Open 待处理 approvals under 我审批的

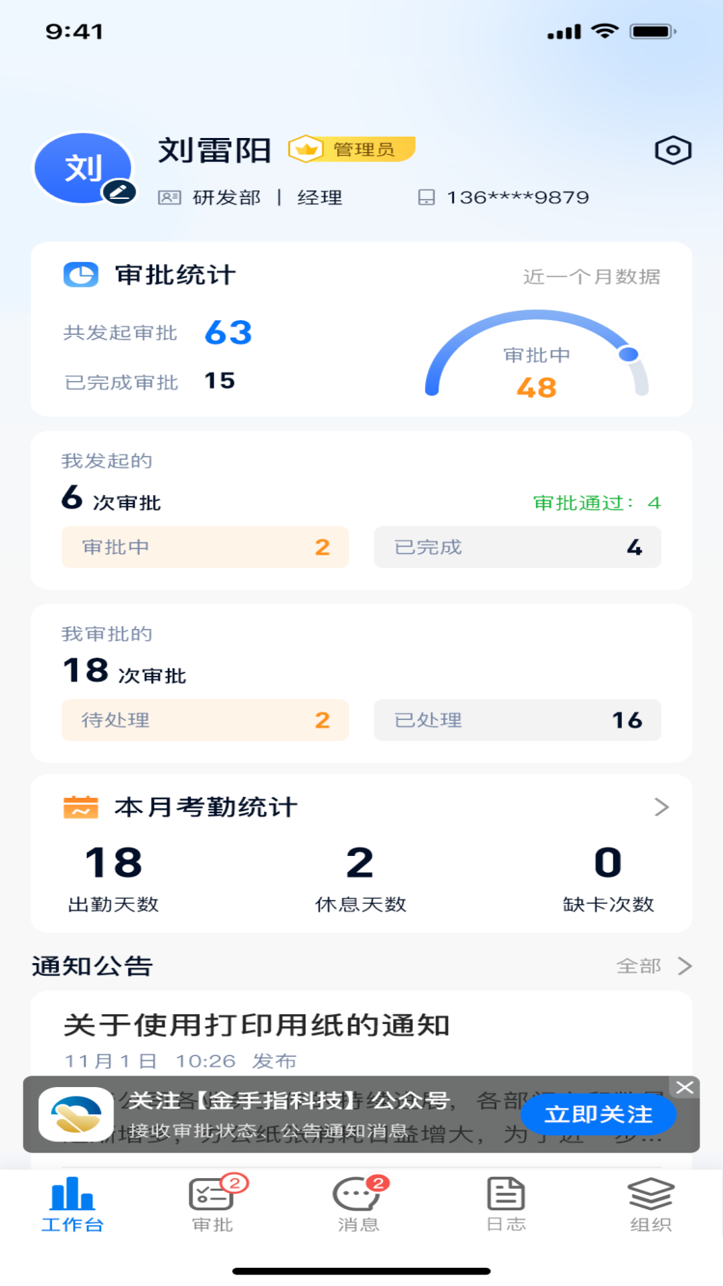click(205, 720)
